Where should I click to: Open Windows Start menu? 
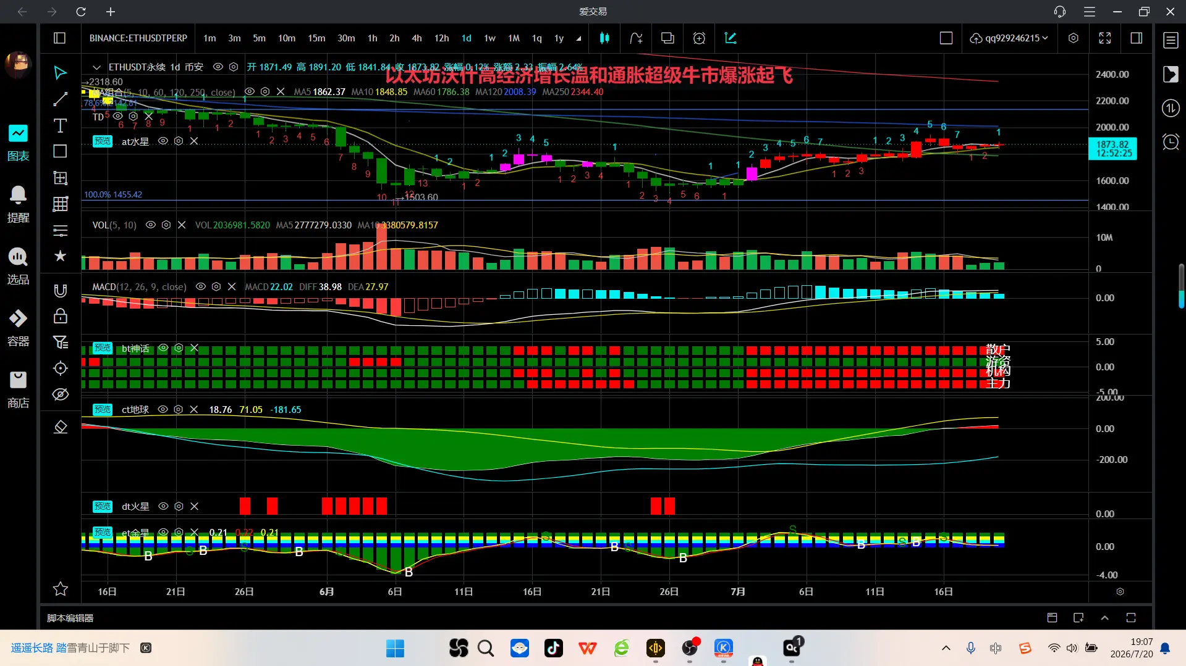395,648
